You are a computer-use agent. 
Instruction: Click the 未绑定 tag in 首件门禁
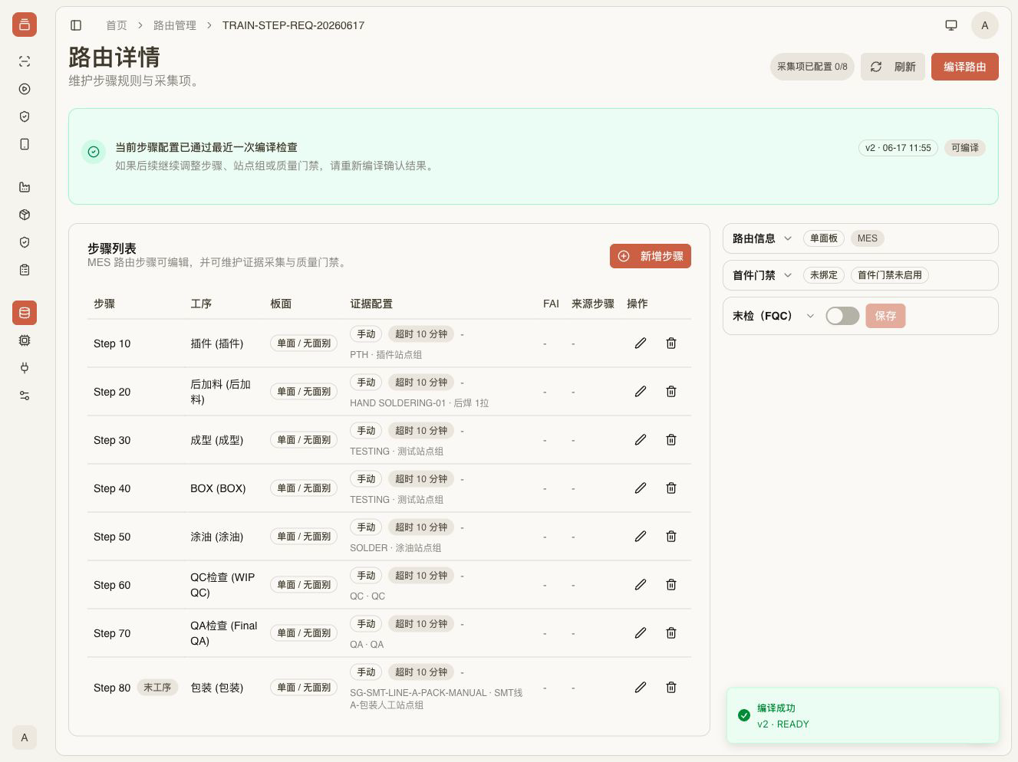click(824, 275)
